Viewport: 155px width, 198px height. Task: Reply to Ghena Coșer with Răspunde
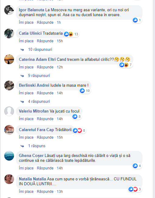[x=45, y=168]
